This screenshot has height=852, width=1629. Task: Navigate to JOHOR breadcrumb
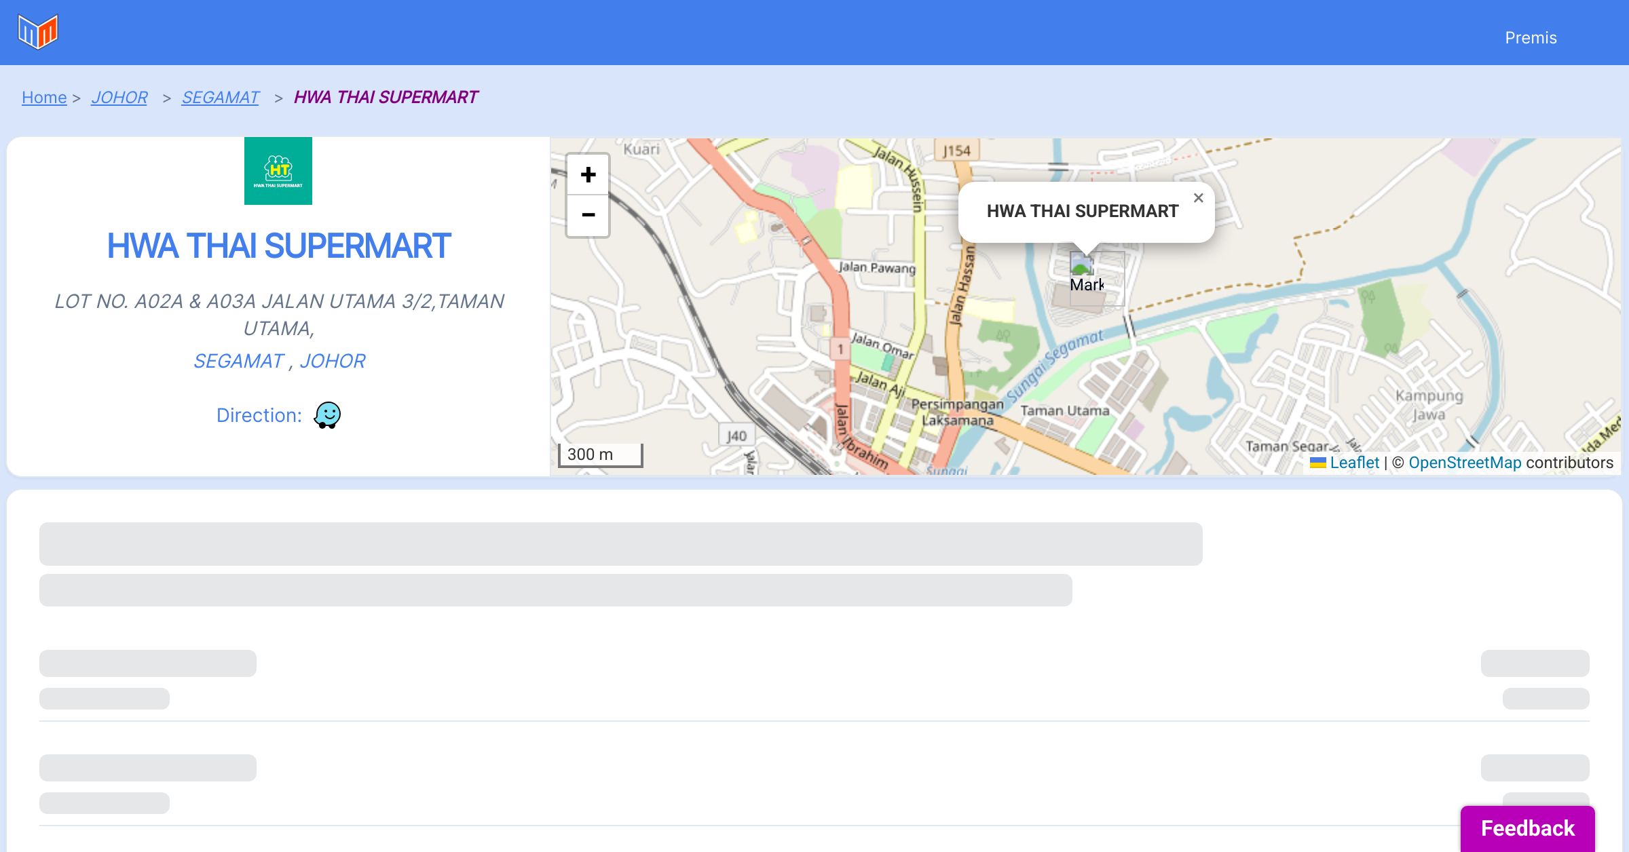119,98
